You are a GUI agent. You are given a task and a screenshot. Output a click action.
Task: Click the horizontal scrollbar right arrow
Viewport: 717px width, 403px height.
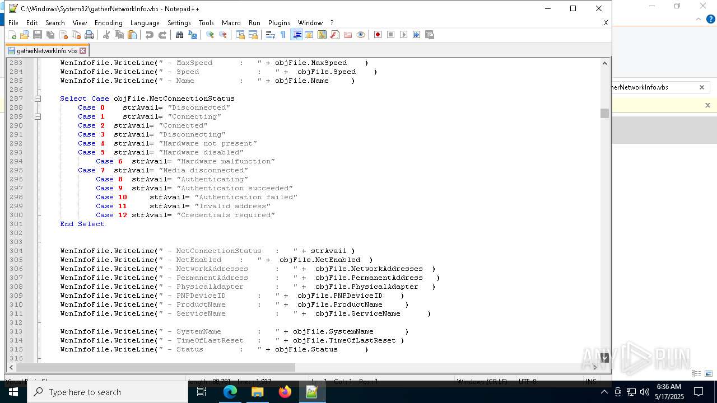595,367
